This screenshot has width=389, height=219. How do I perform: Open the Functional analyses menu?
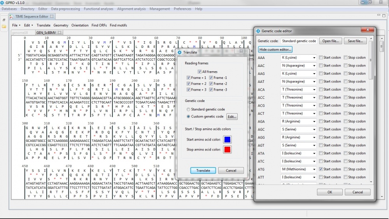point(98,9)
